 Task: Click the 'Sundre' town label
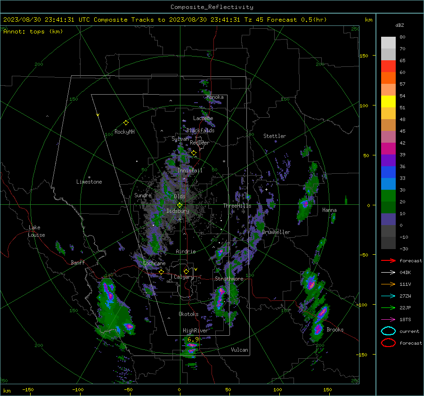[143, 195]
